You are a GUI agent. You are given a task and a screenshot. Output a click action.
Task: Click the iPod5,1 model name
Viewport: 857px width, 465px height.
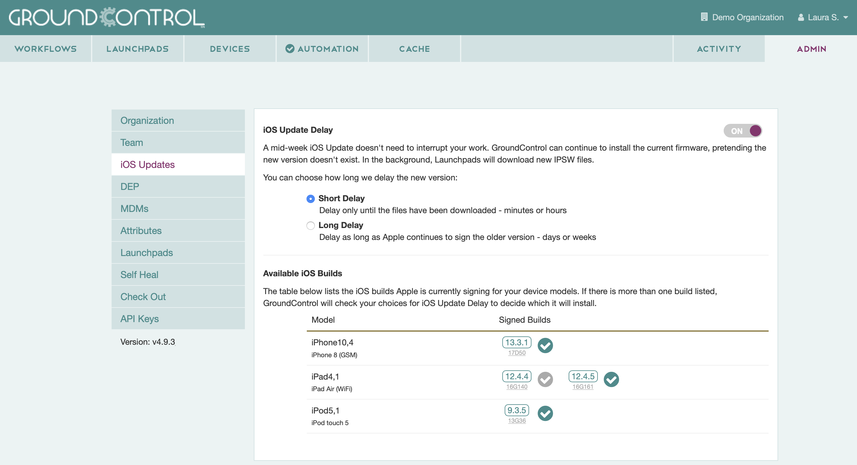pyautogui.click(x=325, y=411)
